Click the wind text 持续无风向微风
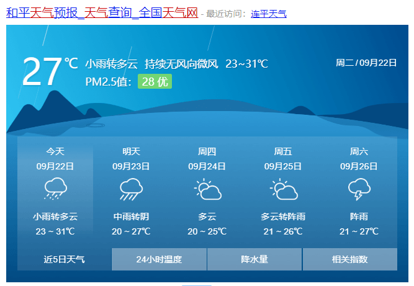The width and height of the screenshot is (414, 286). (181, 64)
